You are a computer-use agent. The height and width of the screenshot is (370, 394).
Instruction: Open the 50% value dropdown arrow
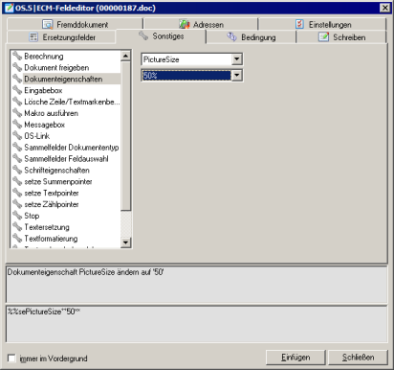click(236, 76)
